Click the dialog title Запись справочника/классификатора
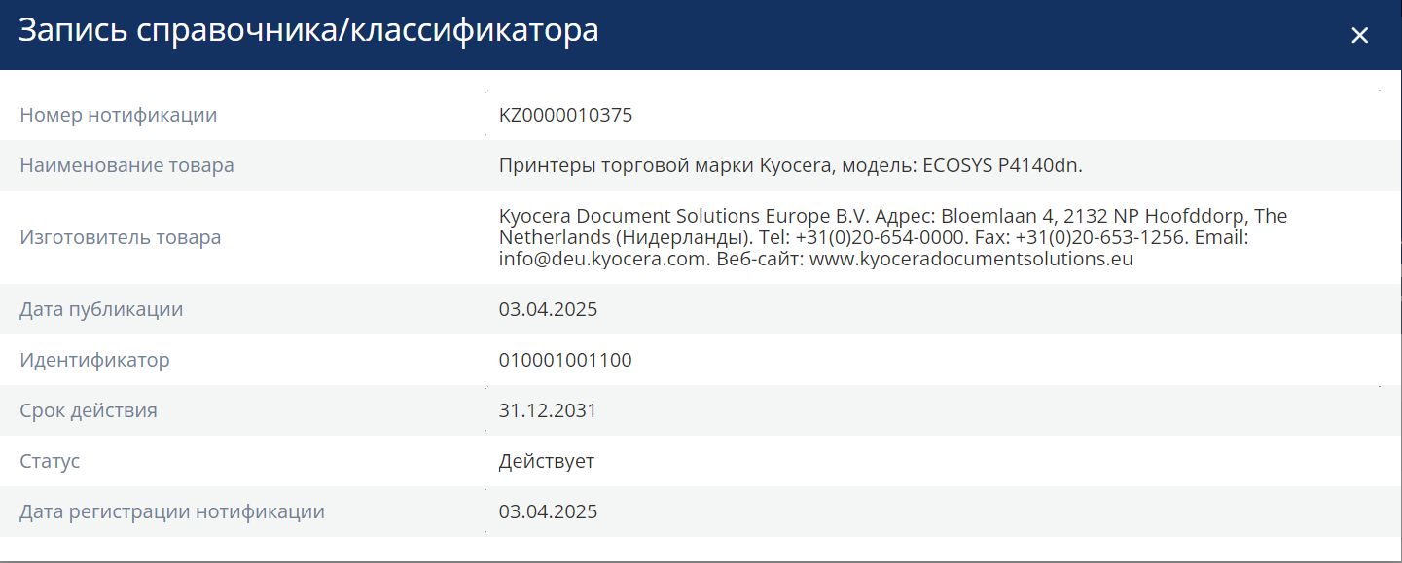Viewport: 1402px width, 563px height. tap(308, 31)
